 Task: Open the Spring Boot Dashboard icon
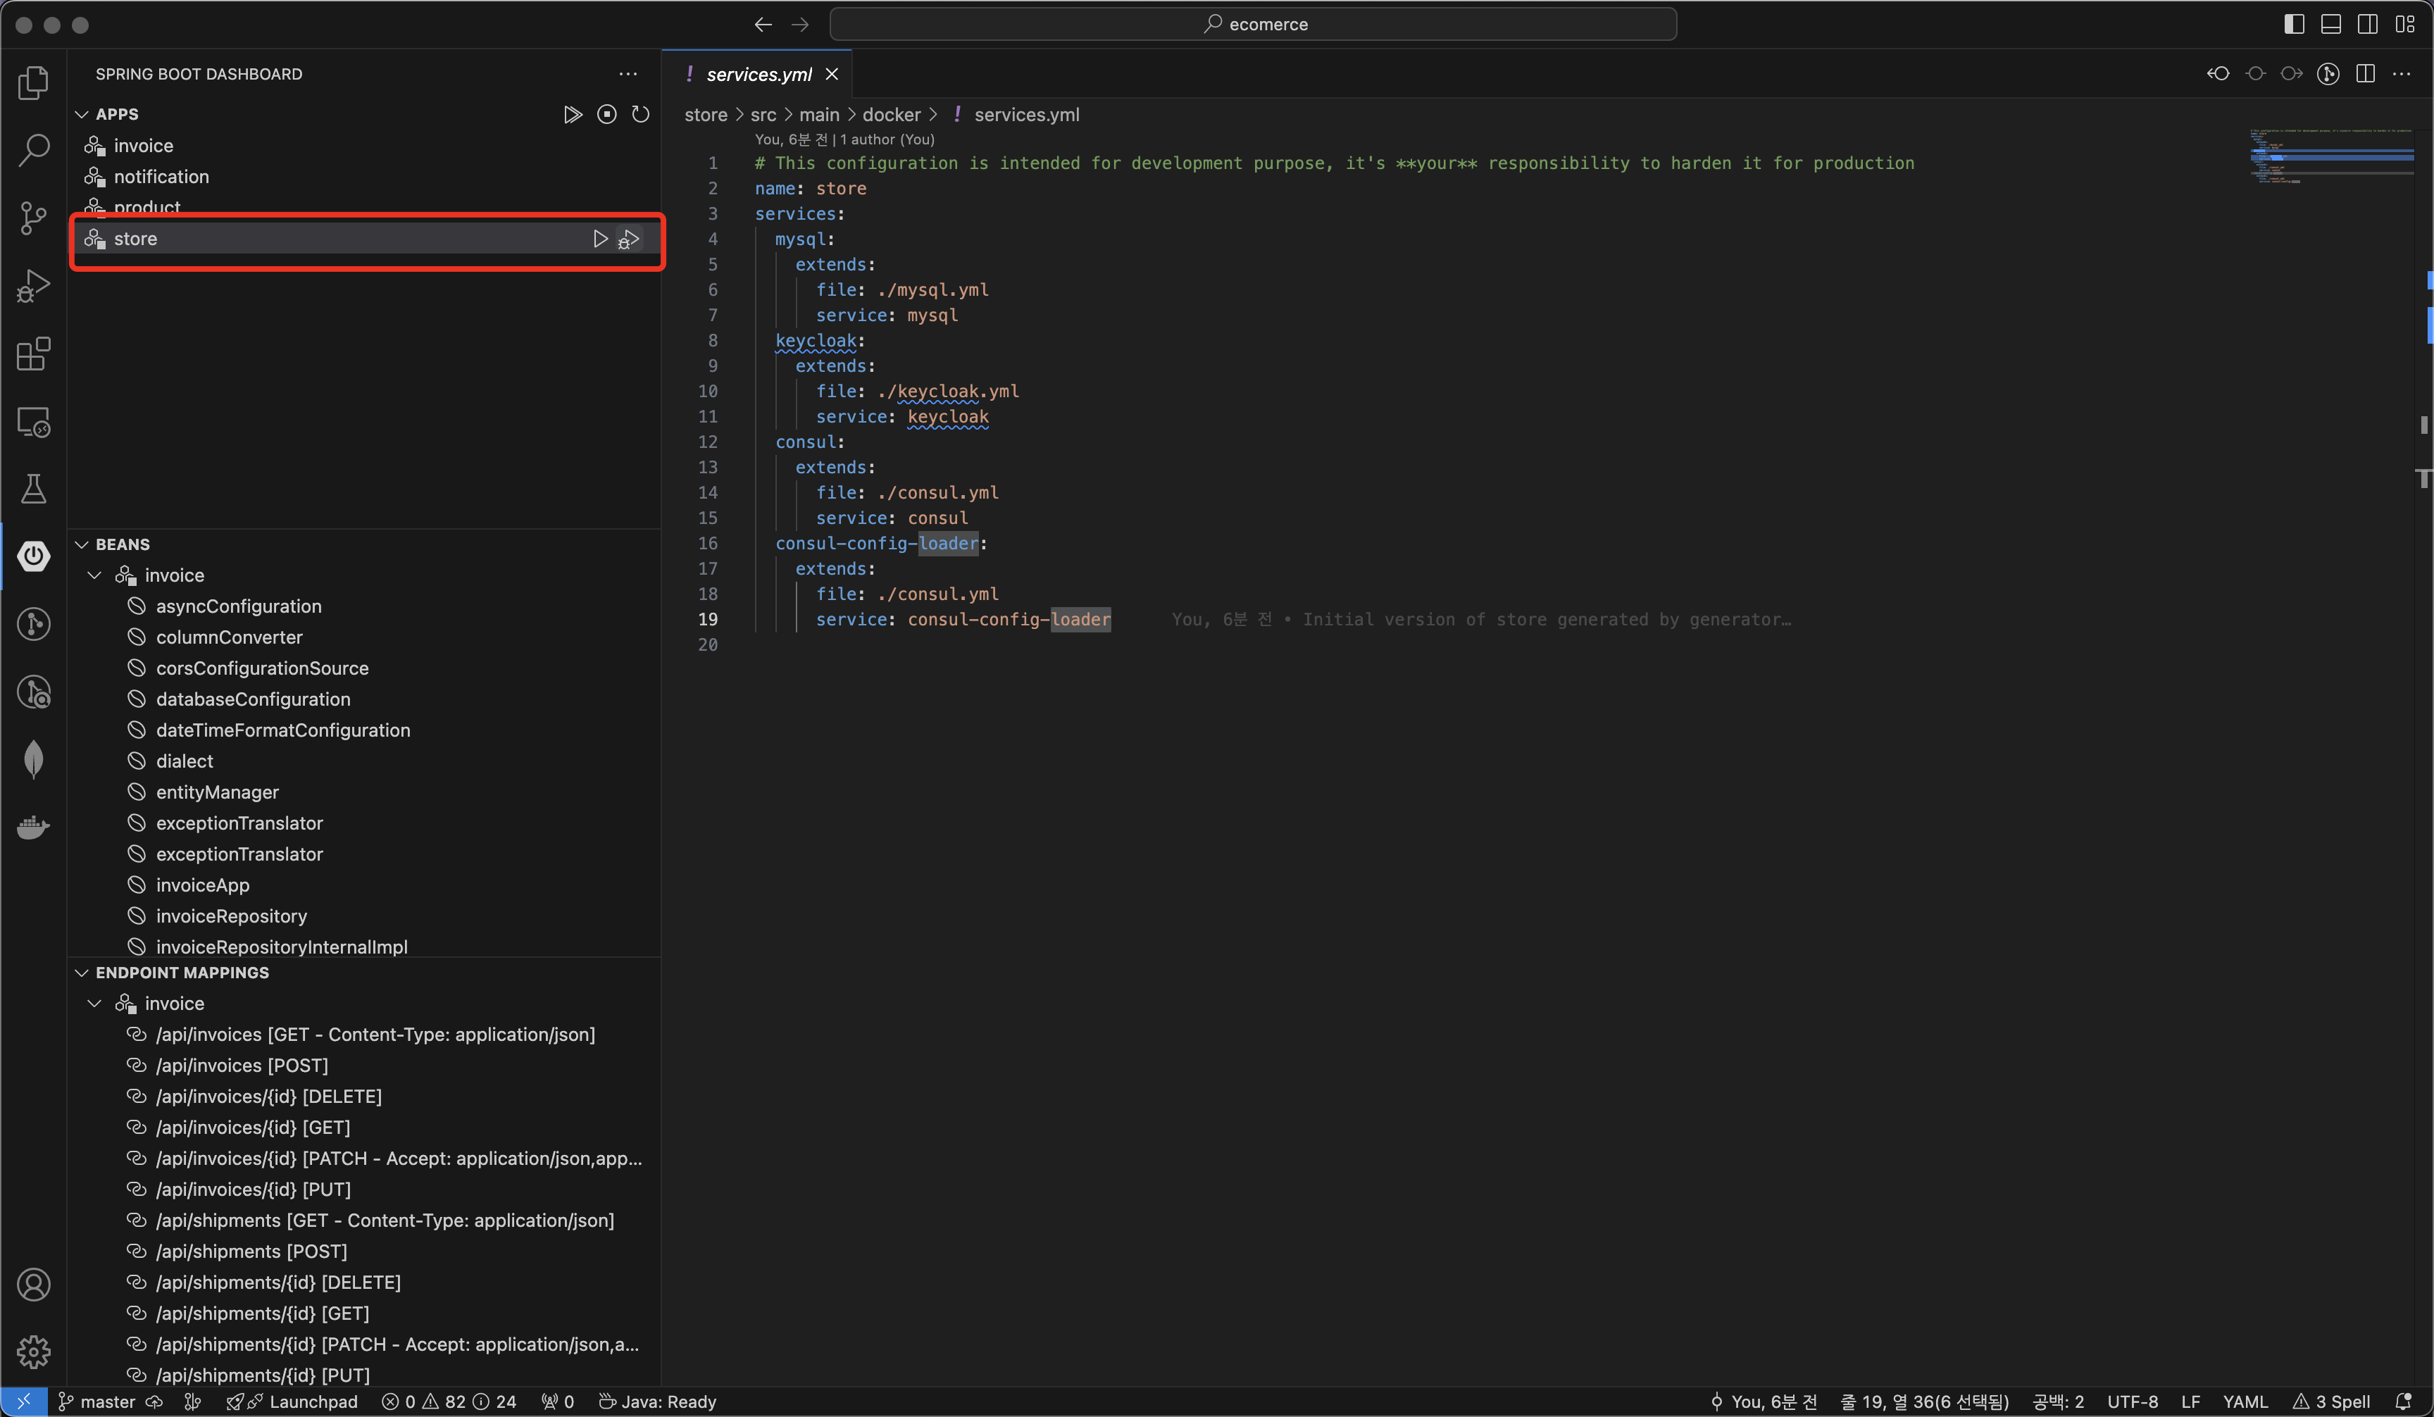tap(34, 556)
